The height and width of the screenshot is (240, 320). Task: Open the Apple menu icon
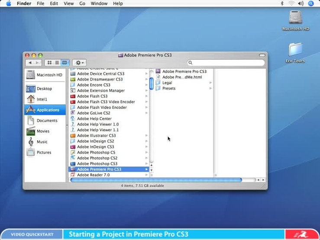[x=8, y=3]
